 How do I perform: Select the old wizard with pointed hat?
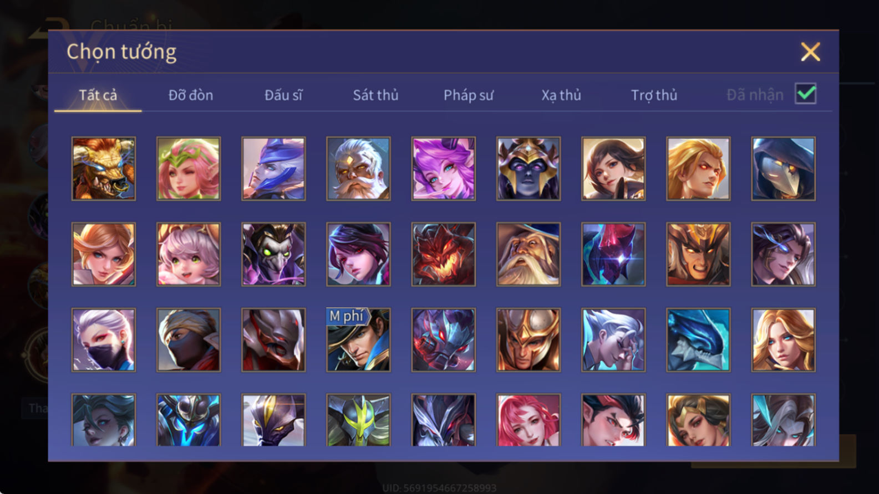[528, 254]
